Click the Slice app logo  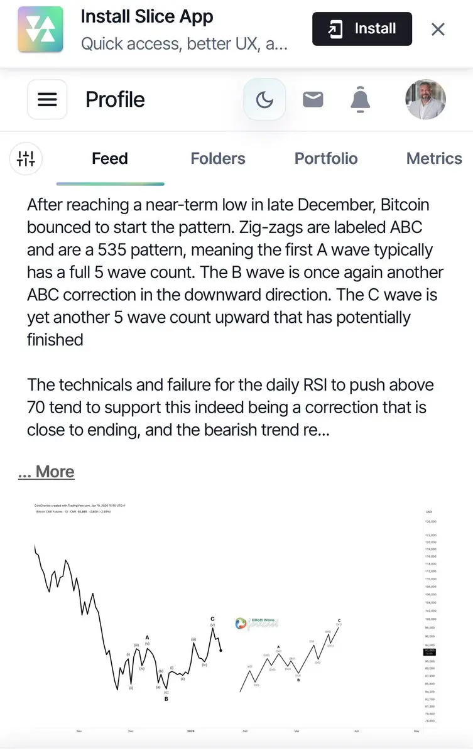(40, 30)
